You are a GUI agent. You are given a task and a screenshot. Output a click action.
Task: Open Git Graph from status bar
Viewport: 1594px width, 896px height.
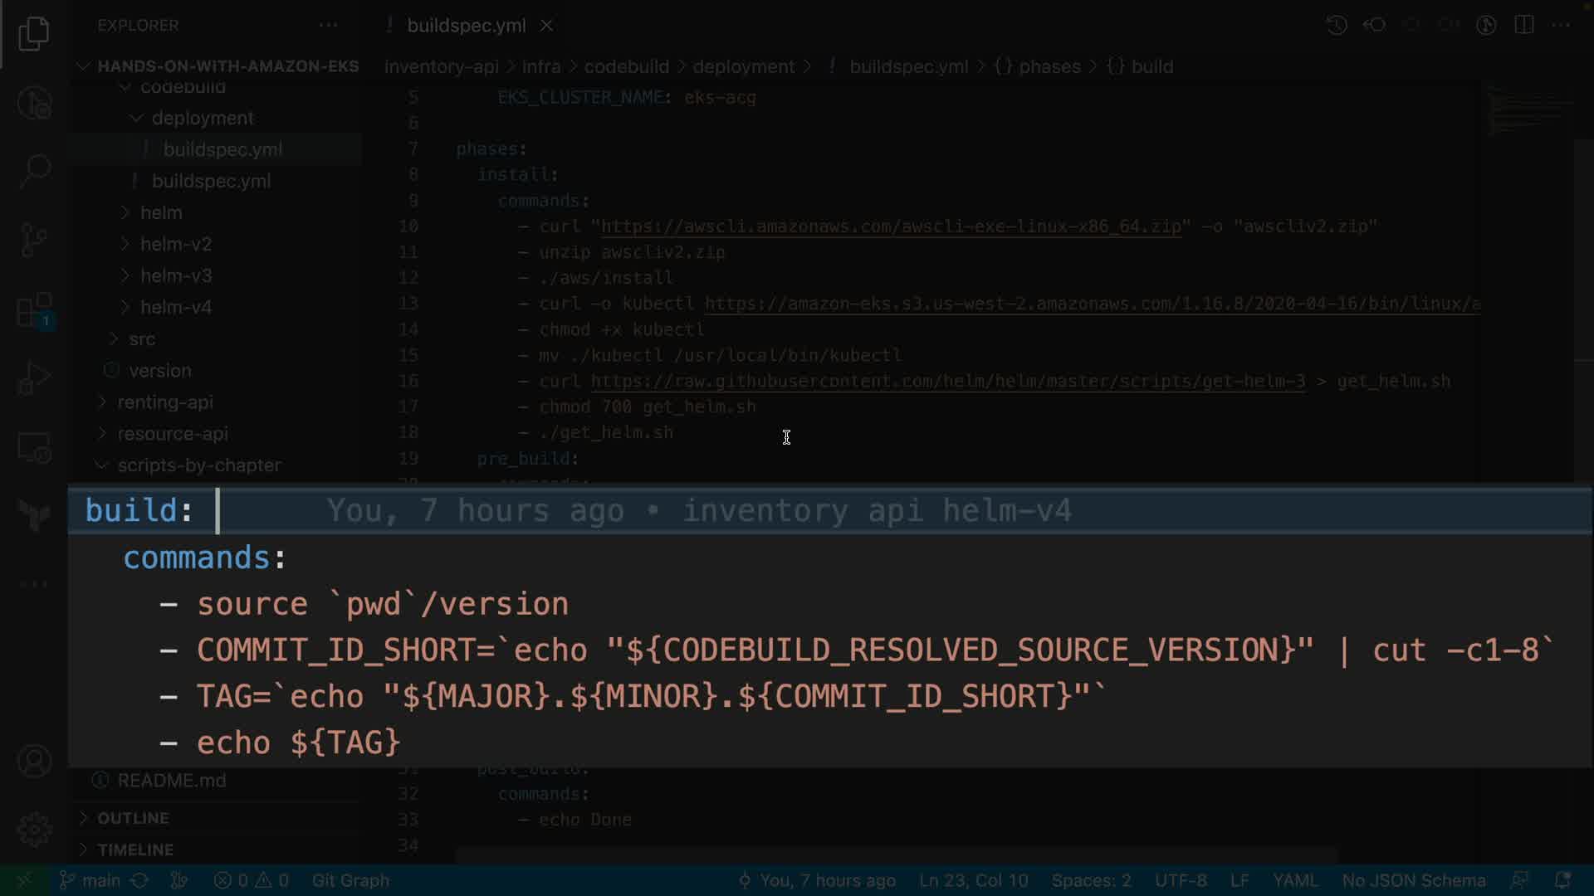350,880
